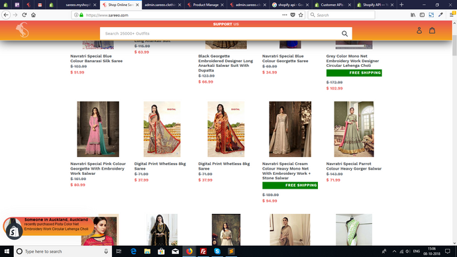Open the shopping bag cart icon

click(x=432, y=30)
